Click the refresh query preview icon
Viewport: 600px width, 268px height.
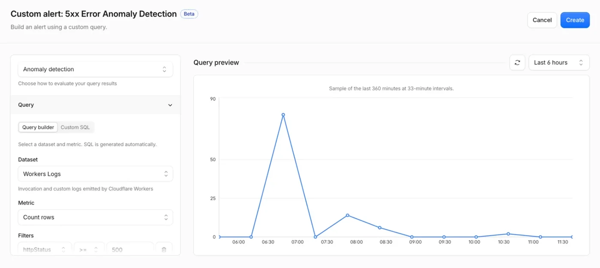[517, 63]
